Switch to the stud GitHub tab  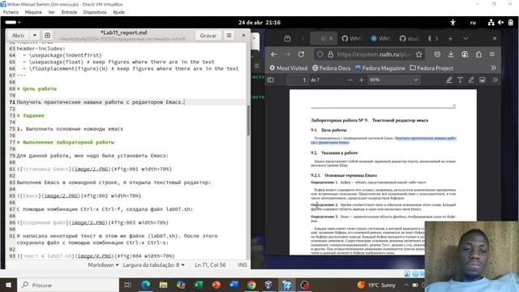410,38
